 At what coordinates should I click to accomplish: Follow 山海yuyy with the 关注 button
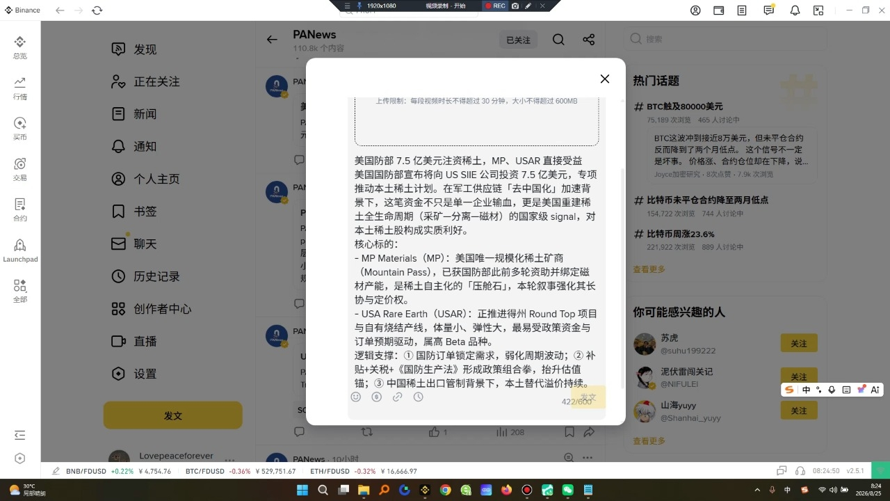[799, 411]
